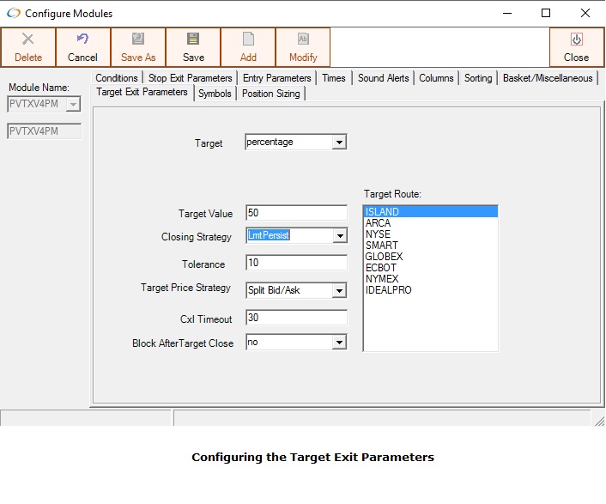This screenshot has width=606, height=504.
Task: Switch to the Stop Exit Parameters tab
Action: point(190,78)
